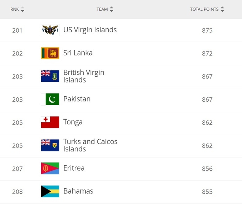This screenshot has height=204, width=242.
Task: Sort table by RNK column arrows
Action: coord(22,9)
